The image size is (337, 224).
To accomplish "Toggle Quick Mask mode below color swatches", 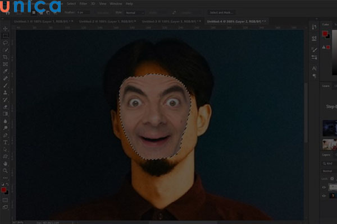I will click(5, 200).
